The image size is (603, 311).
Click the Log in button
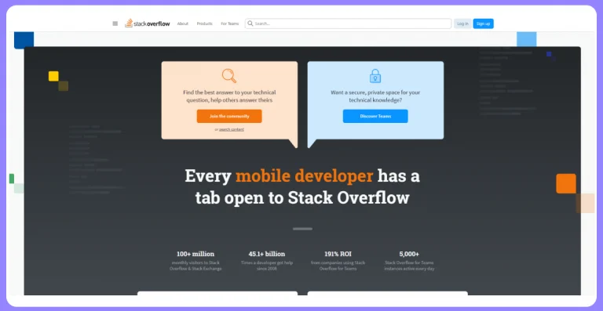pos(462,24)
